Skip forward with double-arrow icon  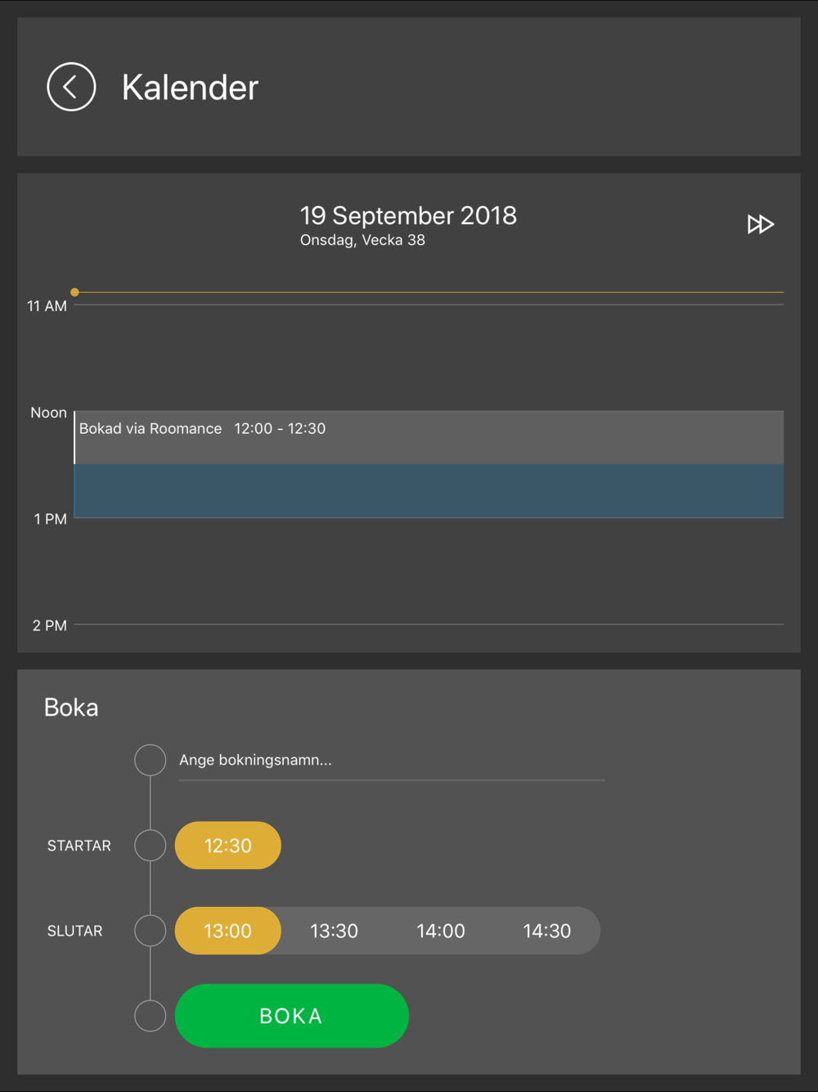click(760, 224)
